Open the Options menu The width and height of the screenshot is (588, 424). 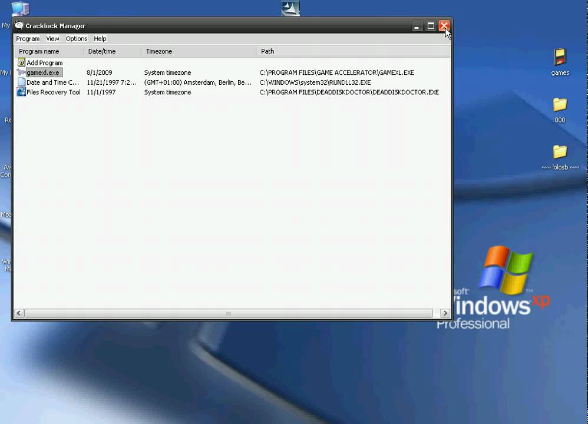coord(77,39)
